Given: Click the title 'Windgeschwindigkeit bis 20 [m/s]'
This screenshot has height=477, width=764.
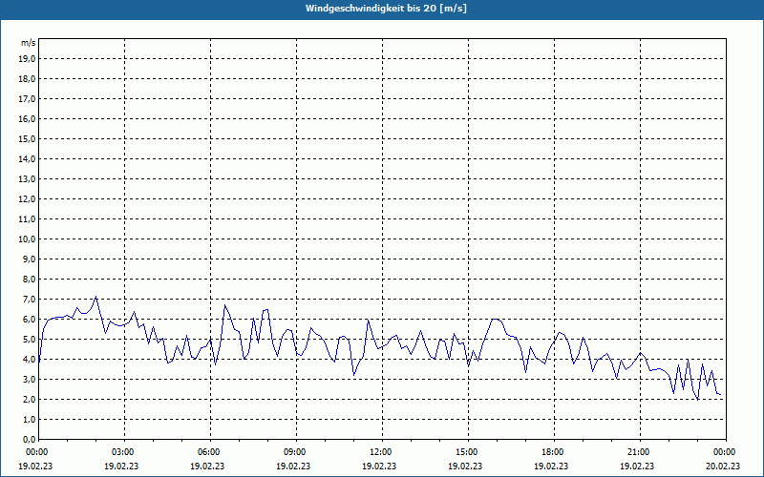Looking at the screenshot, I should click(386, 9).
